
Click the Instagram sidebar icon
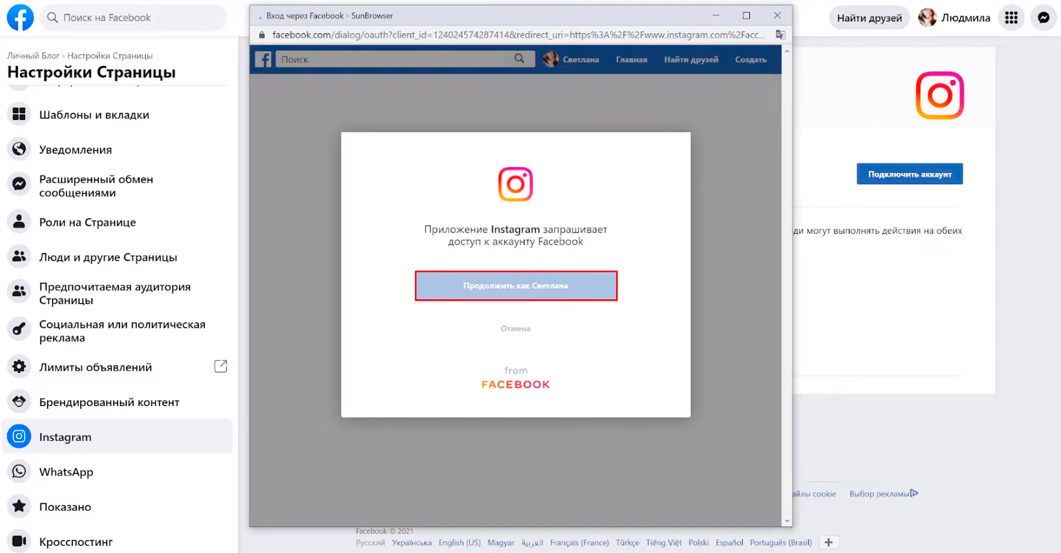pyautogui.click(x=19, y=436)
